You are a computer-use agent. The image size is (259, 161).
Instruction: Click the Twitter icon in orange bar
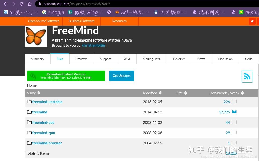pyautogui.click(x=252, y=21)
